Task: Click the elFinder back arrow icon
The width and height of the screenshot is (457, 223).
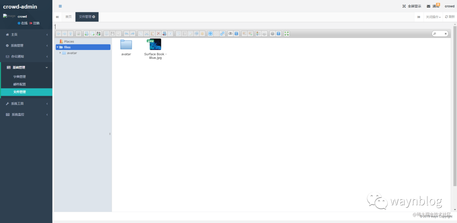Action: coord(58,33)
